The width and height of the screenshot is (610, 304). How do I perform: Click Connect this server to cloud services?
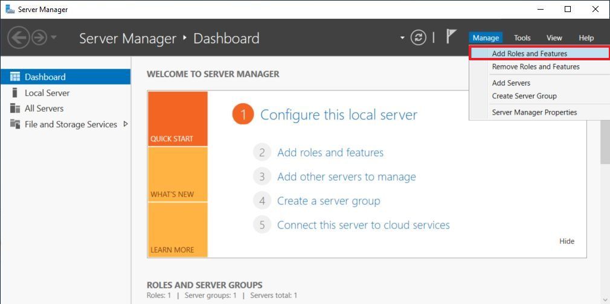[364, 225]
